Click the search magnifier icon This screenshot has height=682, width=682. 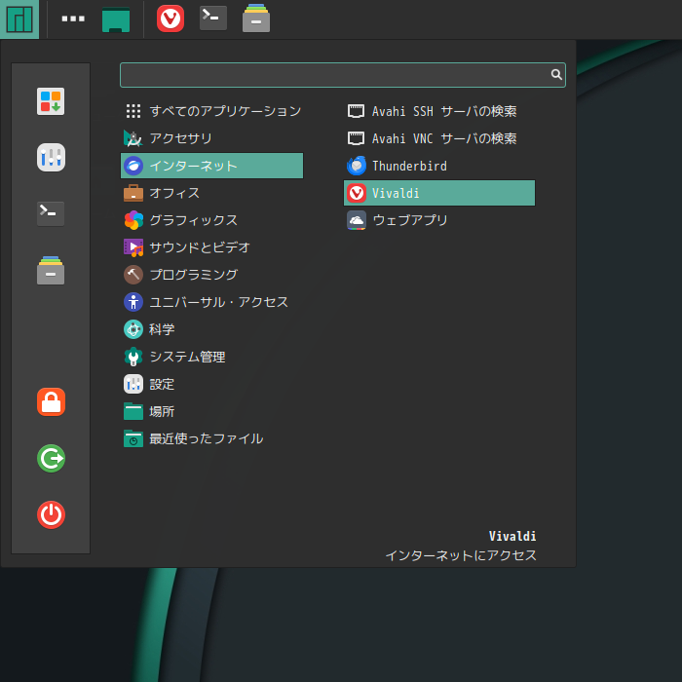coord(556,75)
